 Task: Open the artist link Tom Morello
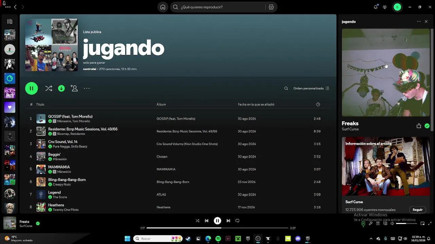tap(81, 121)
